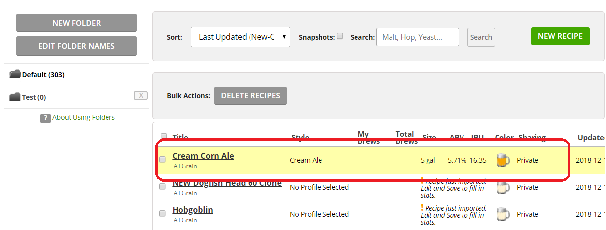Open the Cream Corn Ale recipe
606x230 pixels.
click(203, 156)
